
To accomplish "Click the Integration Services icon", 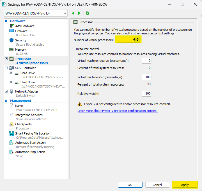I will pyautogui.click(x=12, y=115).
